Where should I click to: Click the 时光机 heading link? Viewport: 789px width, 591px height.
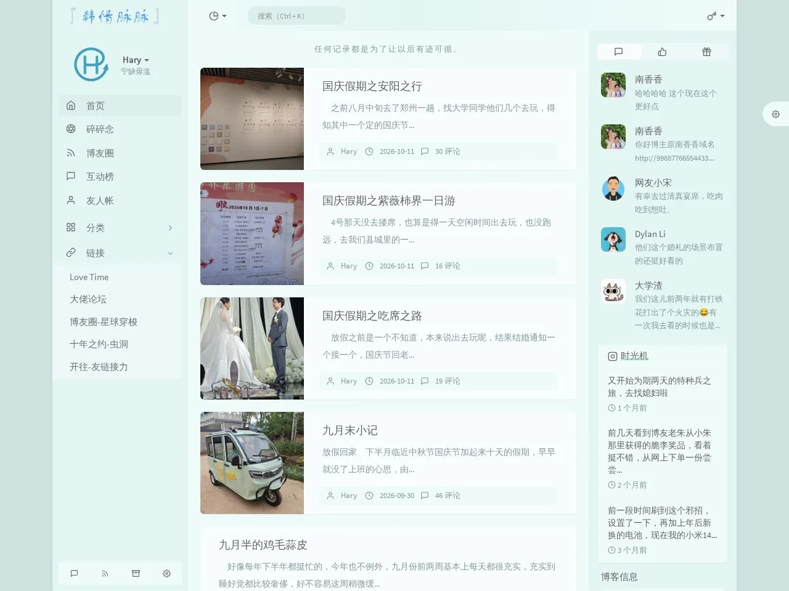[634, 356]
